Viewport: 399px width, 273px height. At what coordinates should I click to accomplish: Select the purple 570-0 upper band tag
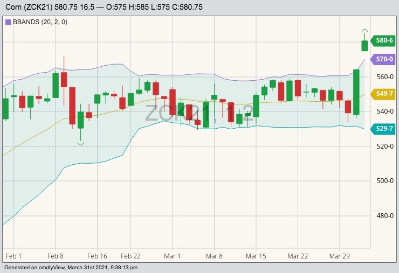click(x=383, y=59)
